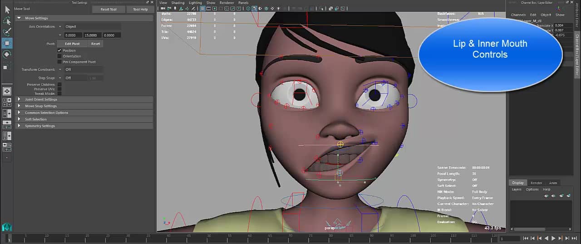Activate the Move tool icon
The width and height of the screenshot is (581, 244).
point(7,43)
